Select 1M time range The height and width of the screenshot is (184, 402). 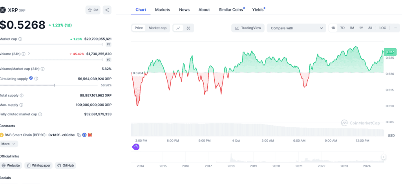point(352,28)
